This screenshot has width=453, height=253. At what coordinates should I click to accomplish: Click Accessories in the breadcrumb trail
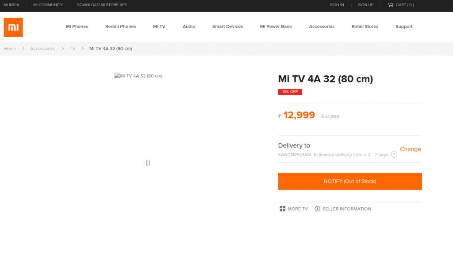pos(43,49)
